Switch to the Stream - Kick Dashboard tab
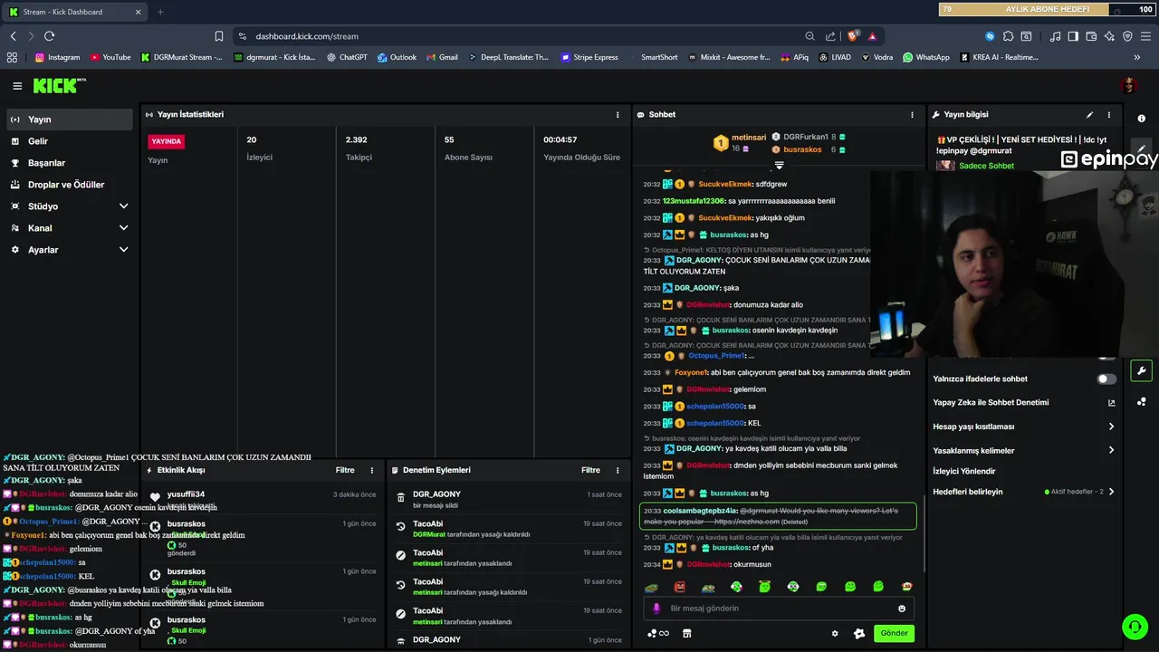This screenshot has height=652, width=1159. tap(74, 12)
